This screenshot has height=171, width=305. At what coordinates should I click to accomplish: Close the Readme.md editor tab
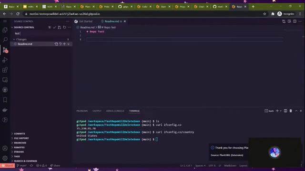tap(125, 21)
